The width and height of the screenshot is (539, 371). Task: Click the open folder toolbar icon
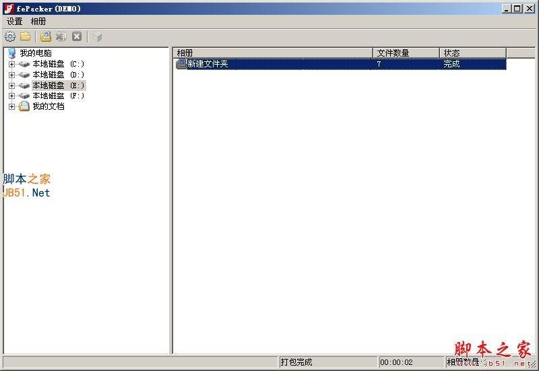tap(26, 36)
